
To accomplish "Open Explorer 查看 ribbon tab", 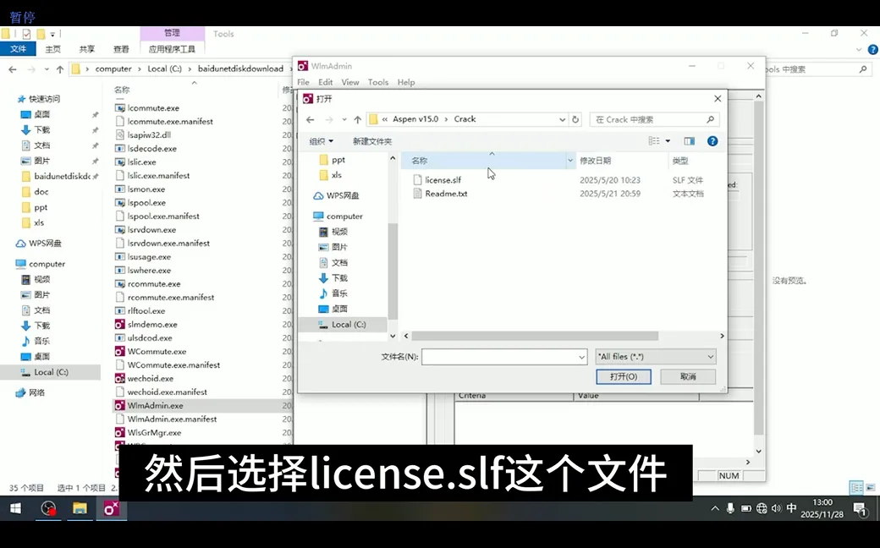I will coord(121,49).
